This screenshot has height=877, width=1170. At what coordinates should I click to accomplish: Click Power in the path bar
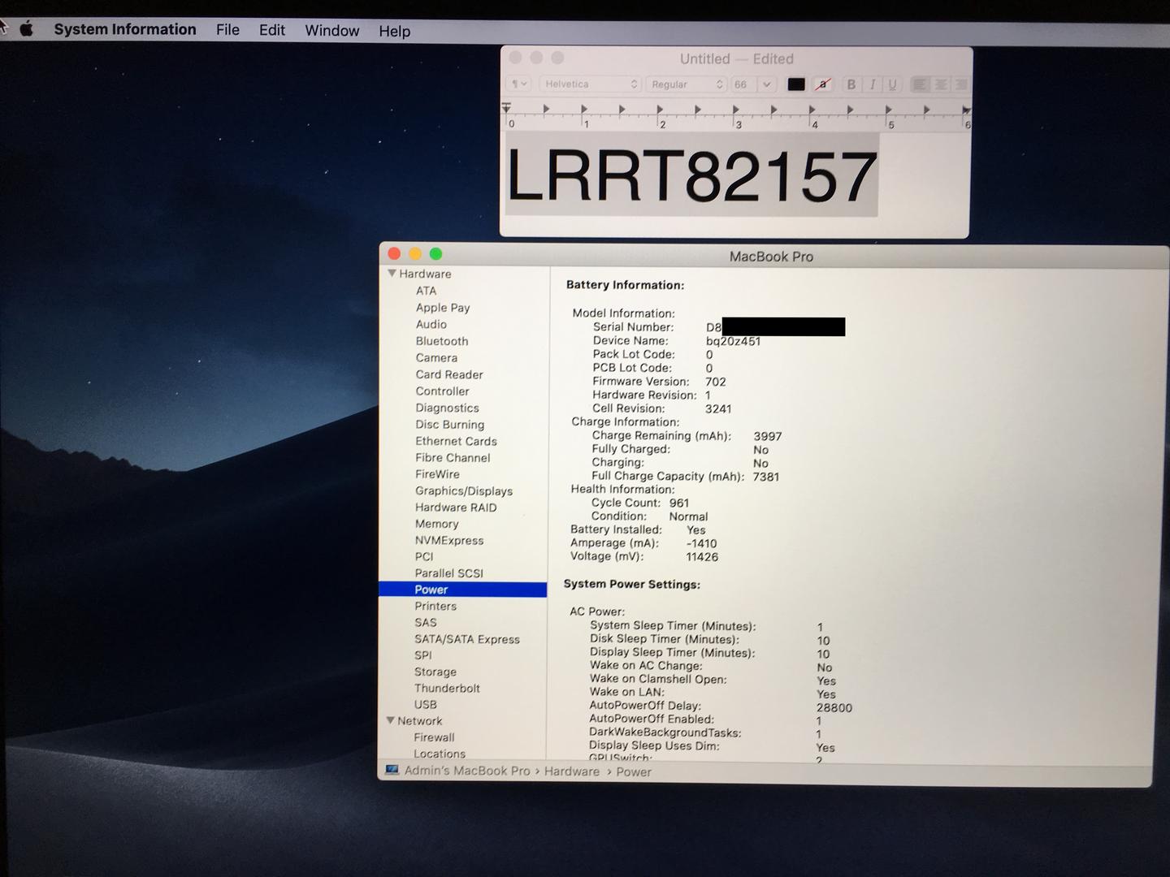coord(634,771)
